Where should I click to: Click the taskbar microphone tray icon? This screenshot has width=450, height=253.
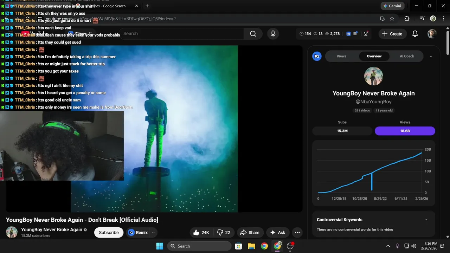point(397,246)
